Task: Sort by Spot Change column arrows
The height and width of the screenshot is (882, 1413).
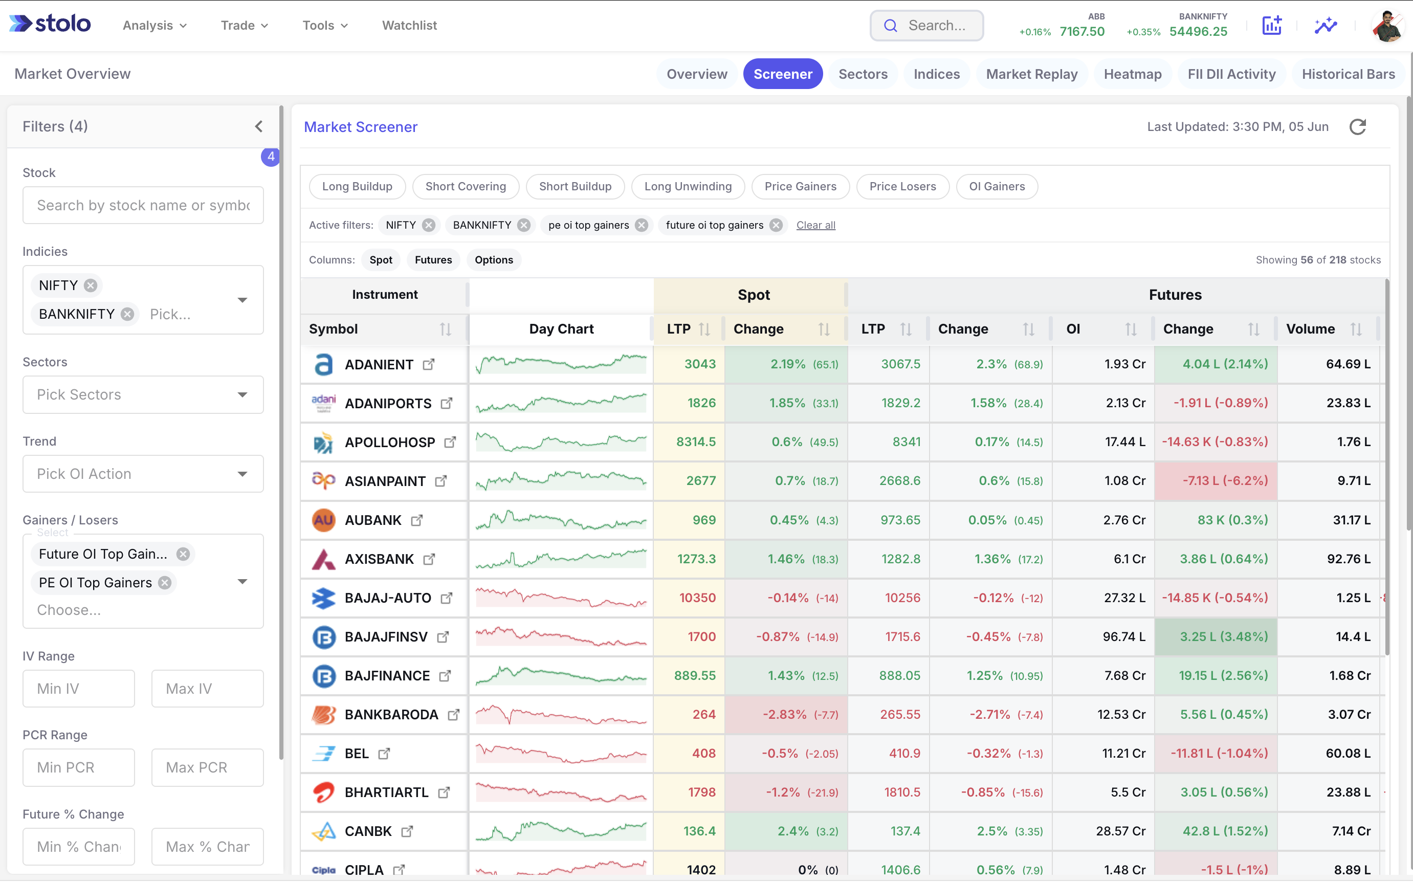Action: 824,329
